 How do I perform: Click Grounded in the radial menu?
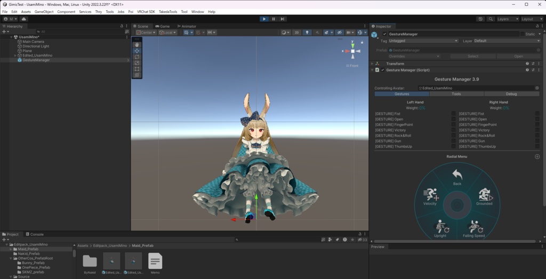(x=484, y=197)
